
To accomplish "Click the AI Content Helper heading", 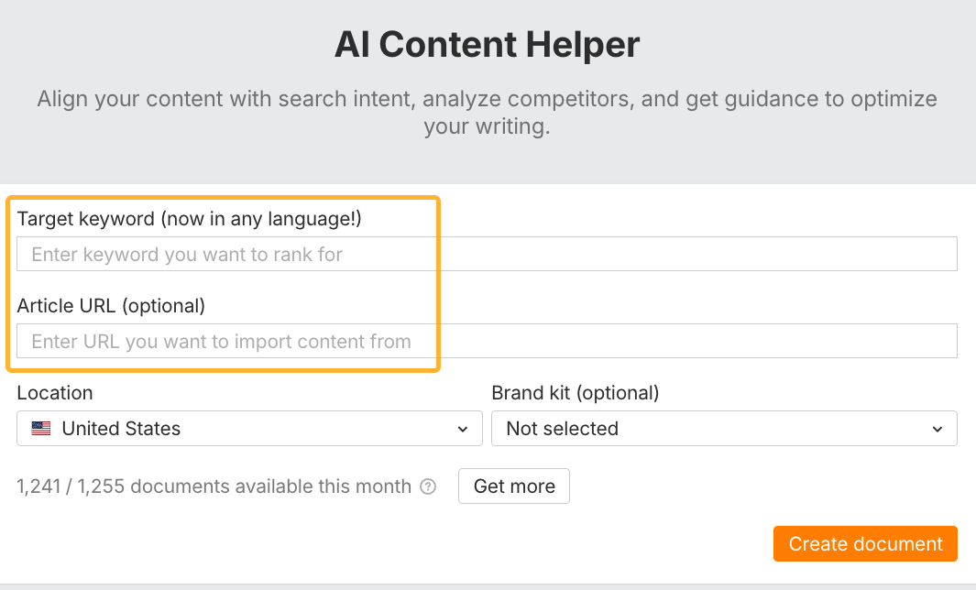I will click(487, 44).
